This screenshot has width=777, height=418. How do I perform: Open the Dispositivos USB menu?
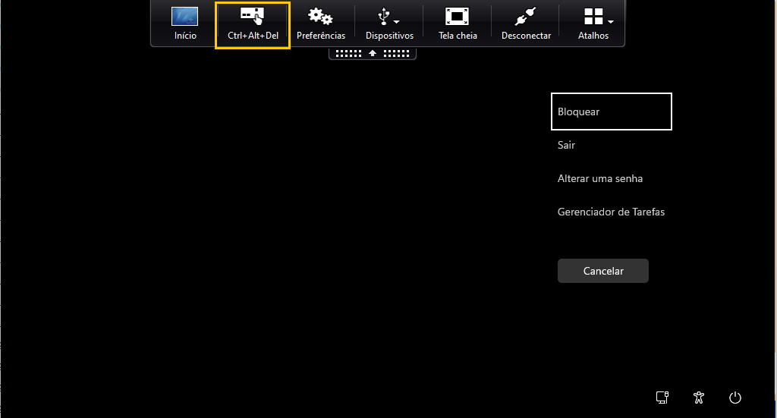click(x=389, y=24)
